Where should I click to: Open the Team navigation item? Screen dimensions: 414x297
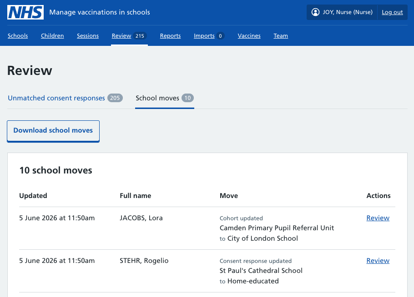tap(281, 35)
